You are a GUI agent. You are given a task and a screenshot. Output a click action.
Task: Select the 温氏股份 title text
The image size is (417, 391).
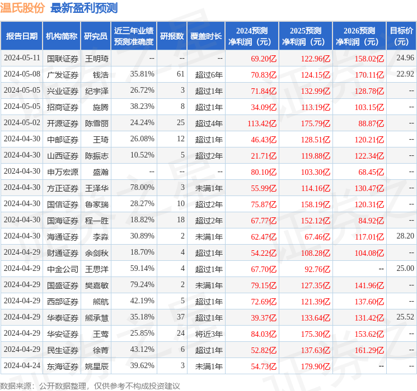pyautogui.click(x=22, y=8)
